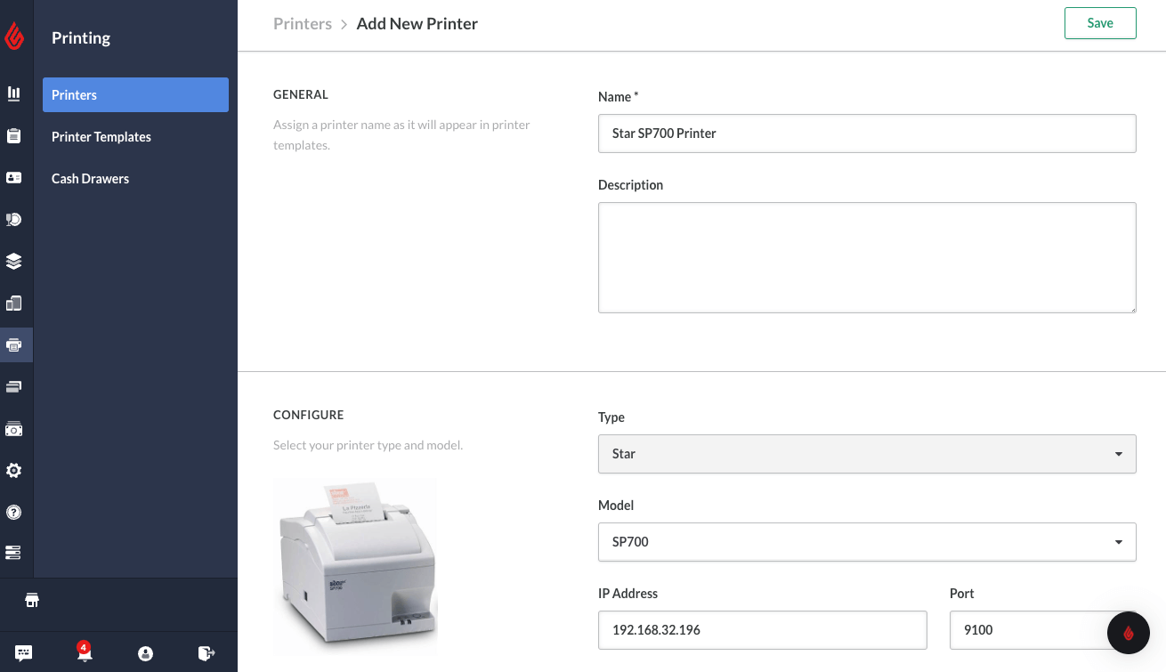Screen dimensions: 1166x672
Task: Open notifications bell with 4 badge
Action: (85, 653)
